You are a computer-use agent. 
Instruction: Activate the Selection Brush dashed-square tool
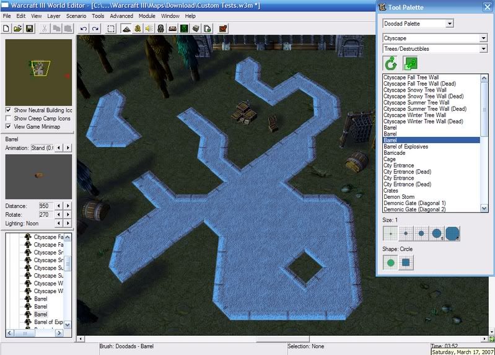coord(111,28)
